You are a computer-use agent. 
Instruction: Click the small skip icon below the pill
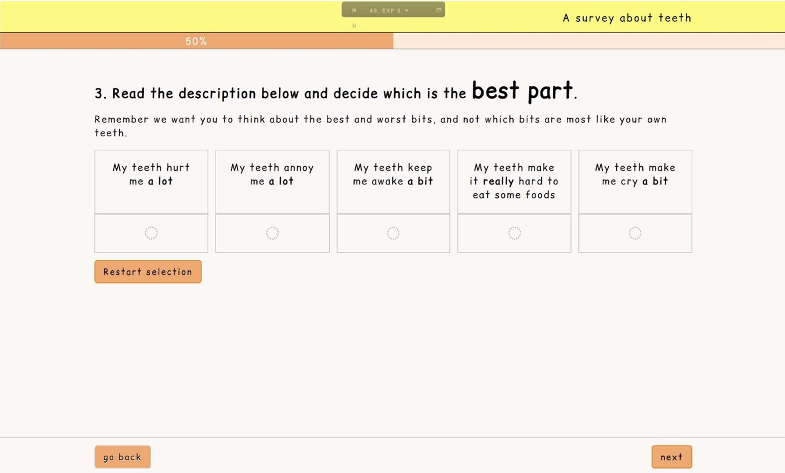[354, 26]
